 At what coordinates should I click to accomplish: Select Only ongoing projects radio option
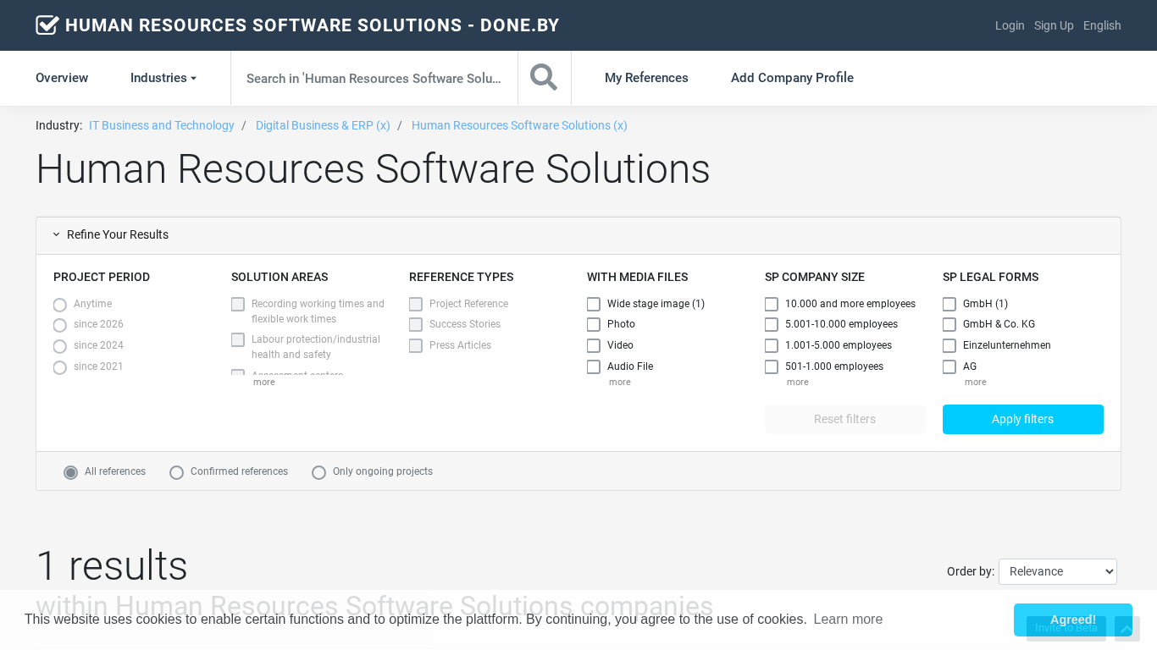click(319, 472)
